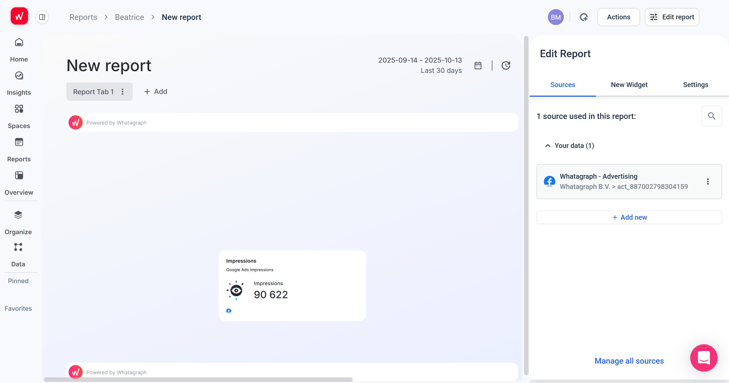Open Report Tab 1 options menu
The width and height of the screenshot is (729, 383).
[122, 92]
